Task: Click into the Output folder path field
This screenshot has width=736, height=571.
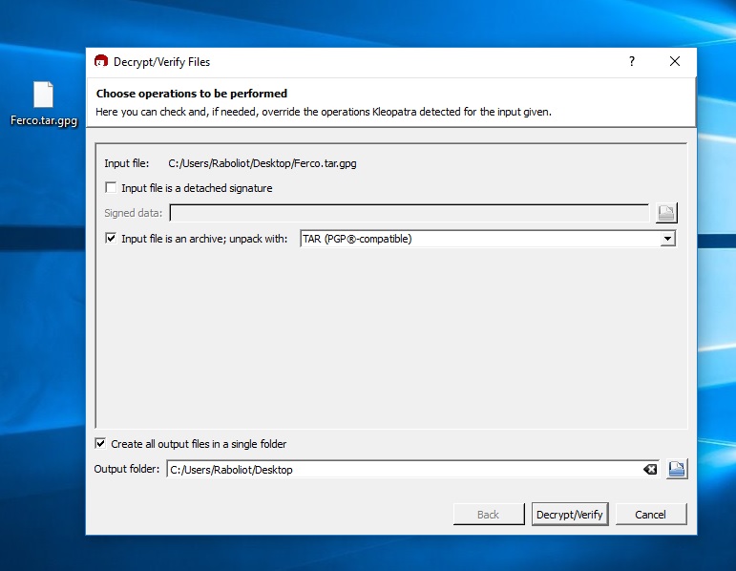Action: [401, 470]
